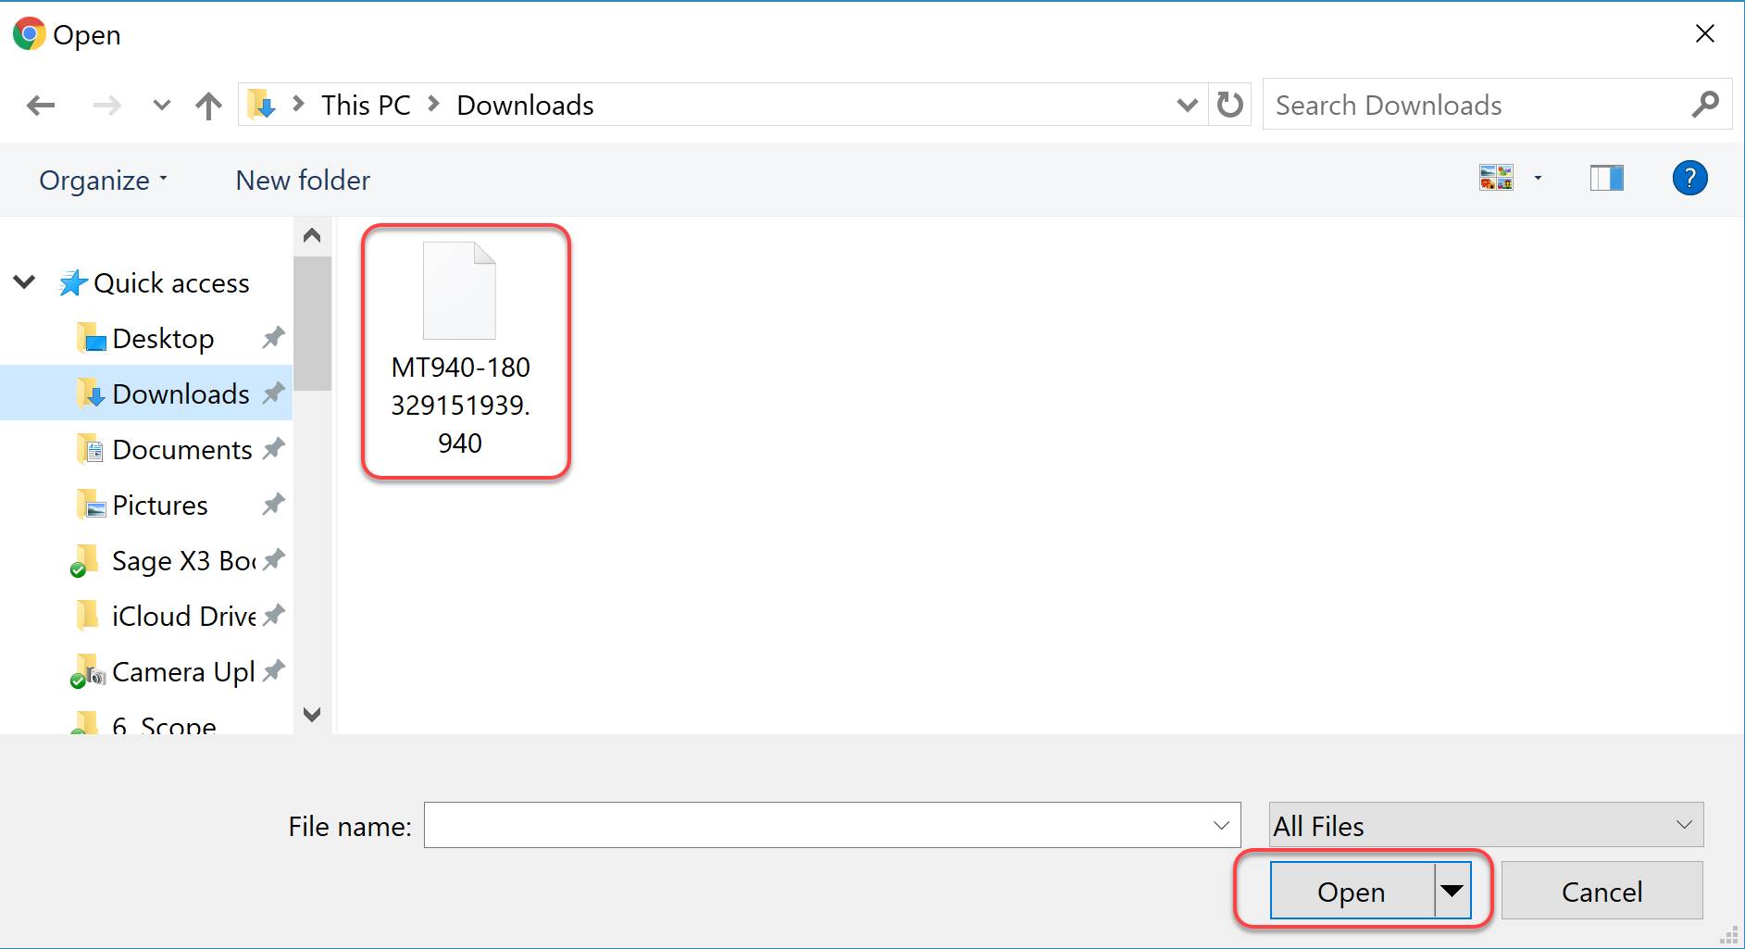This screenshot has height=949, width=1745.
Task: Expand the recent locations dropdown
Action: tap(161, 106)
